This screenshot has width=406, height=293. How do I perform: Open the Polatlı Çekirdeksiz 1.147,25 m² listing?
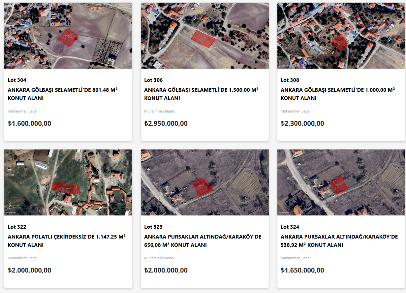click(x=67, y=241)
